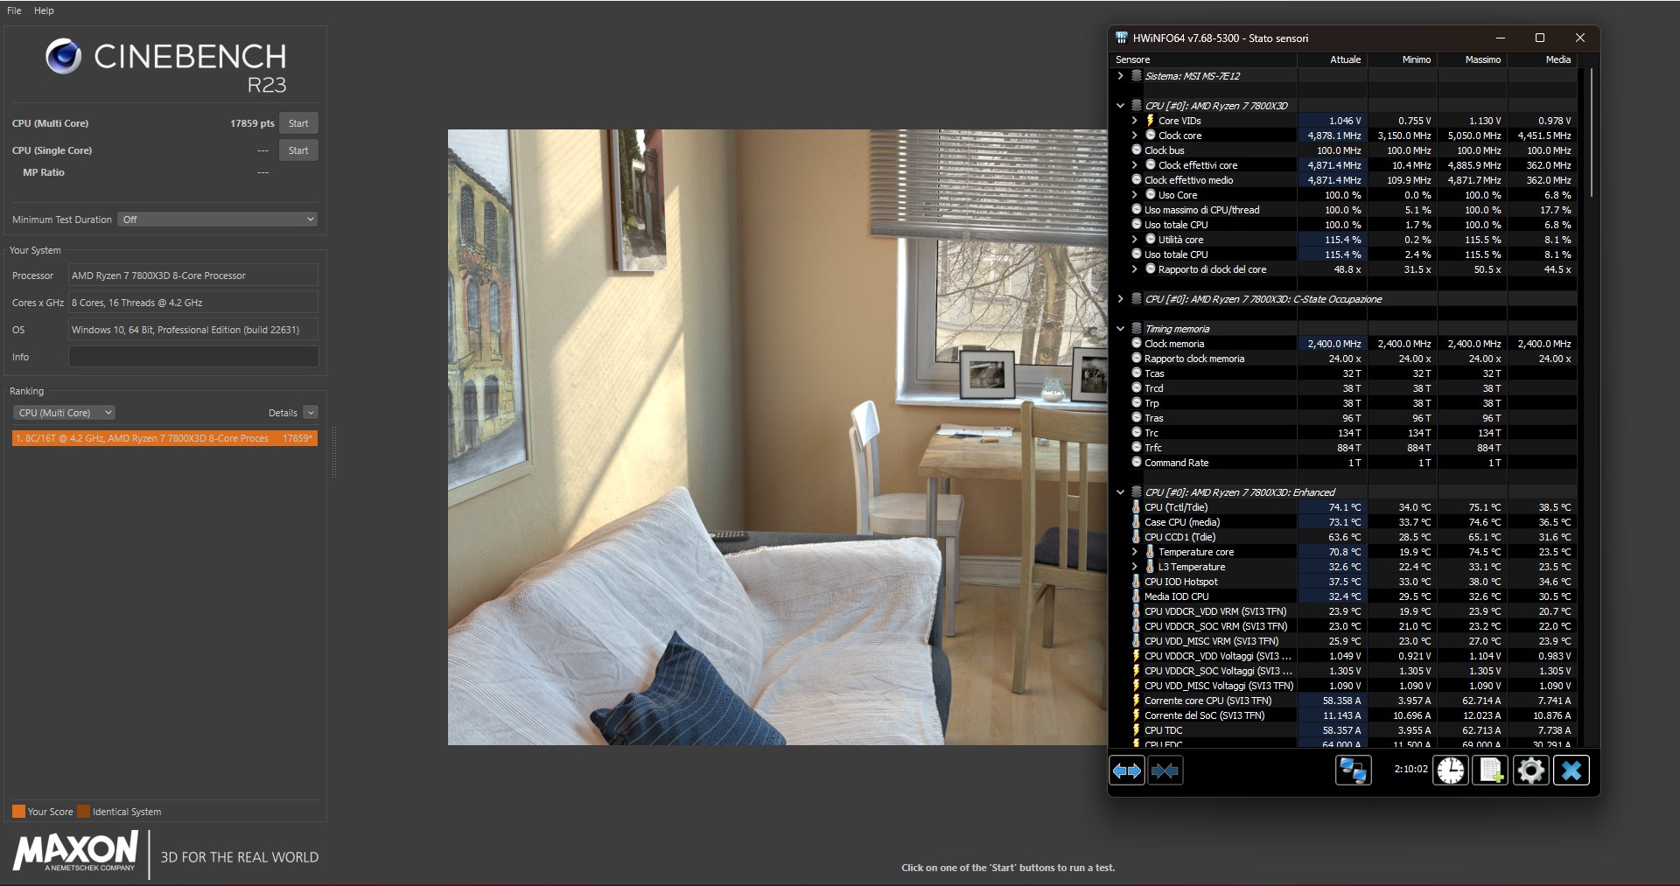Click the Massimo column header
This screenshot has width=1680, height=886.
1472,59
